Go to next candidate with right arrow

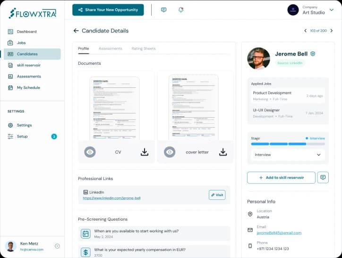click(x=333, y=31)
